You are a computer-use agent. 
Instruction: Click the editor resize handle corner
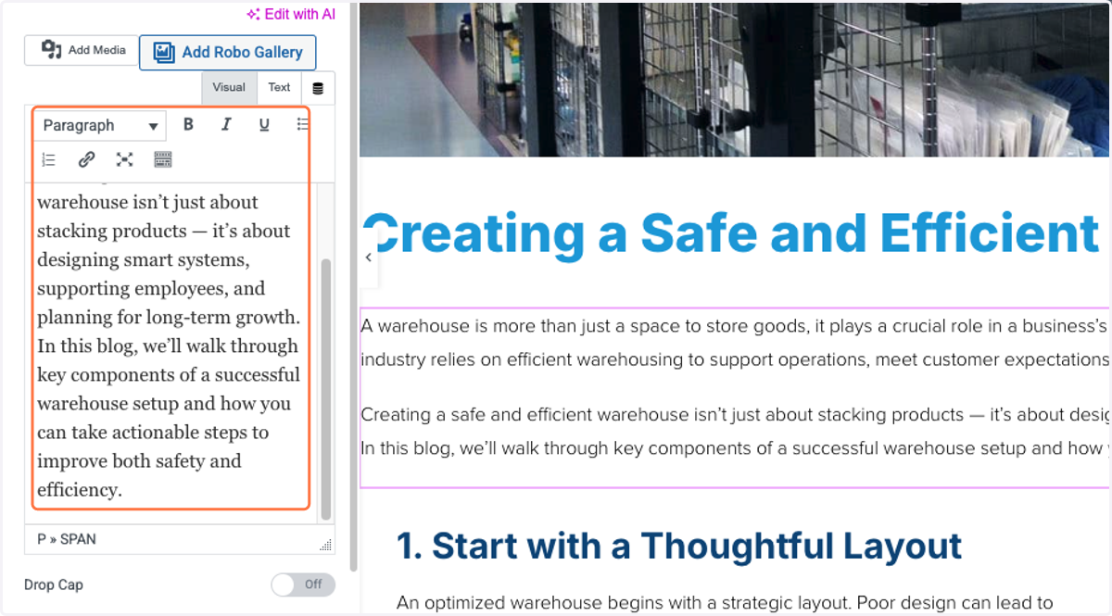point(325,546)
